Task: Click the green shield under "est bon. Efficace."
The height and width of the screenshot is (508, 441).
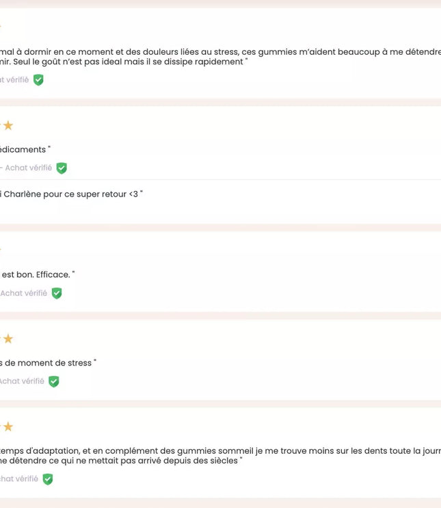Action: pyautogui.click(x=57, y=293)
